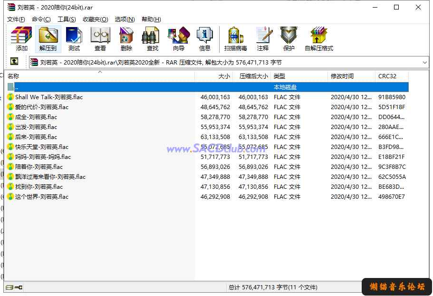Click packed size value 51,717,773
Image resolution: width=433 pixels, height=296 pixels.
point(253,157)
